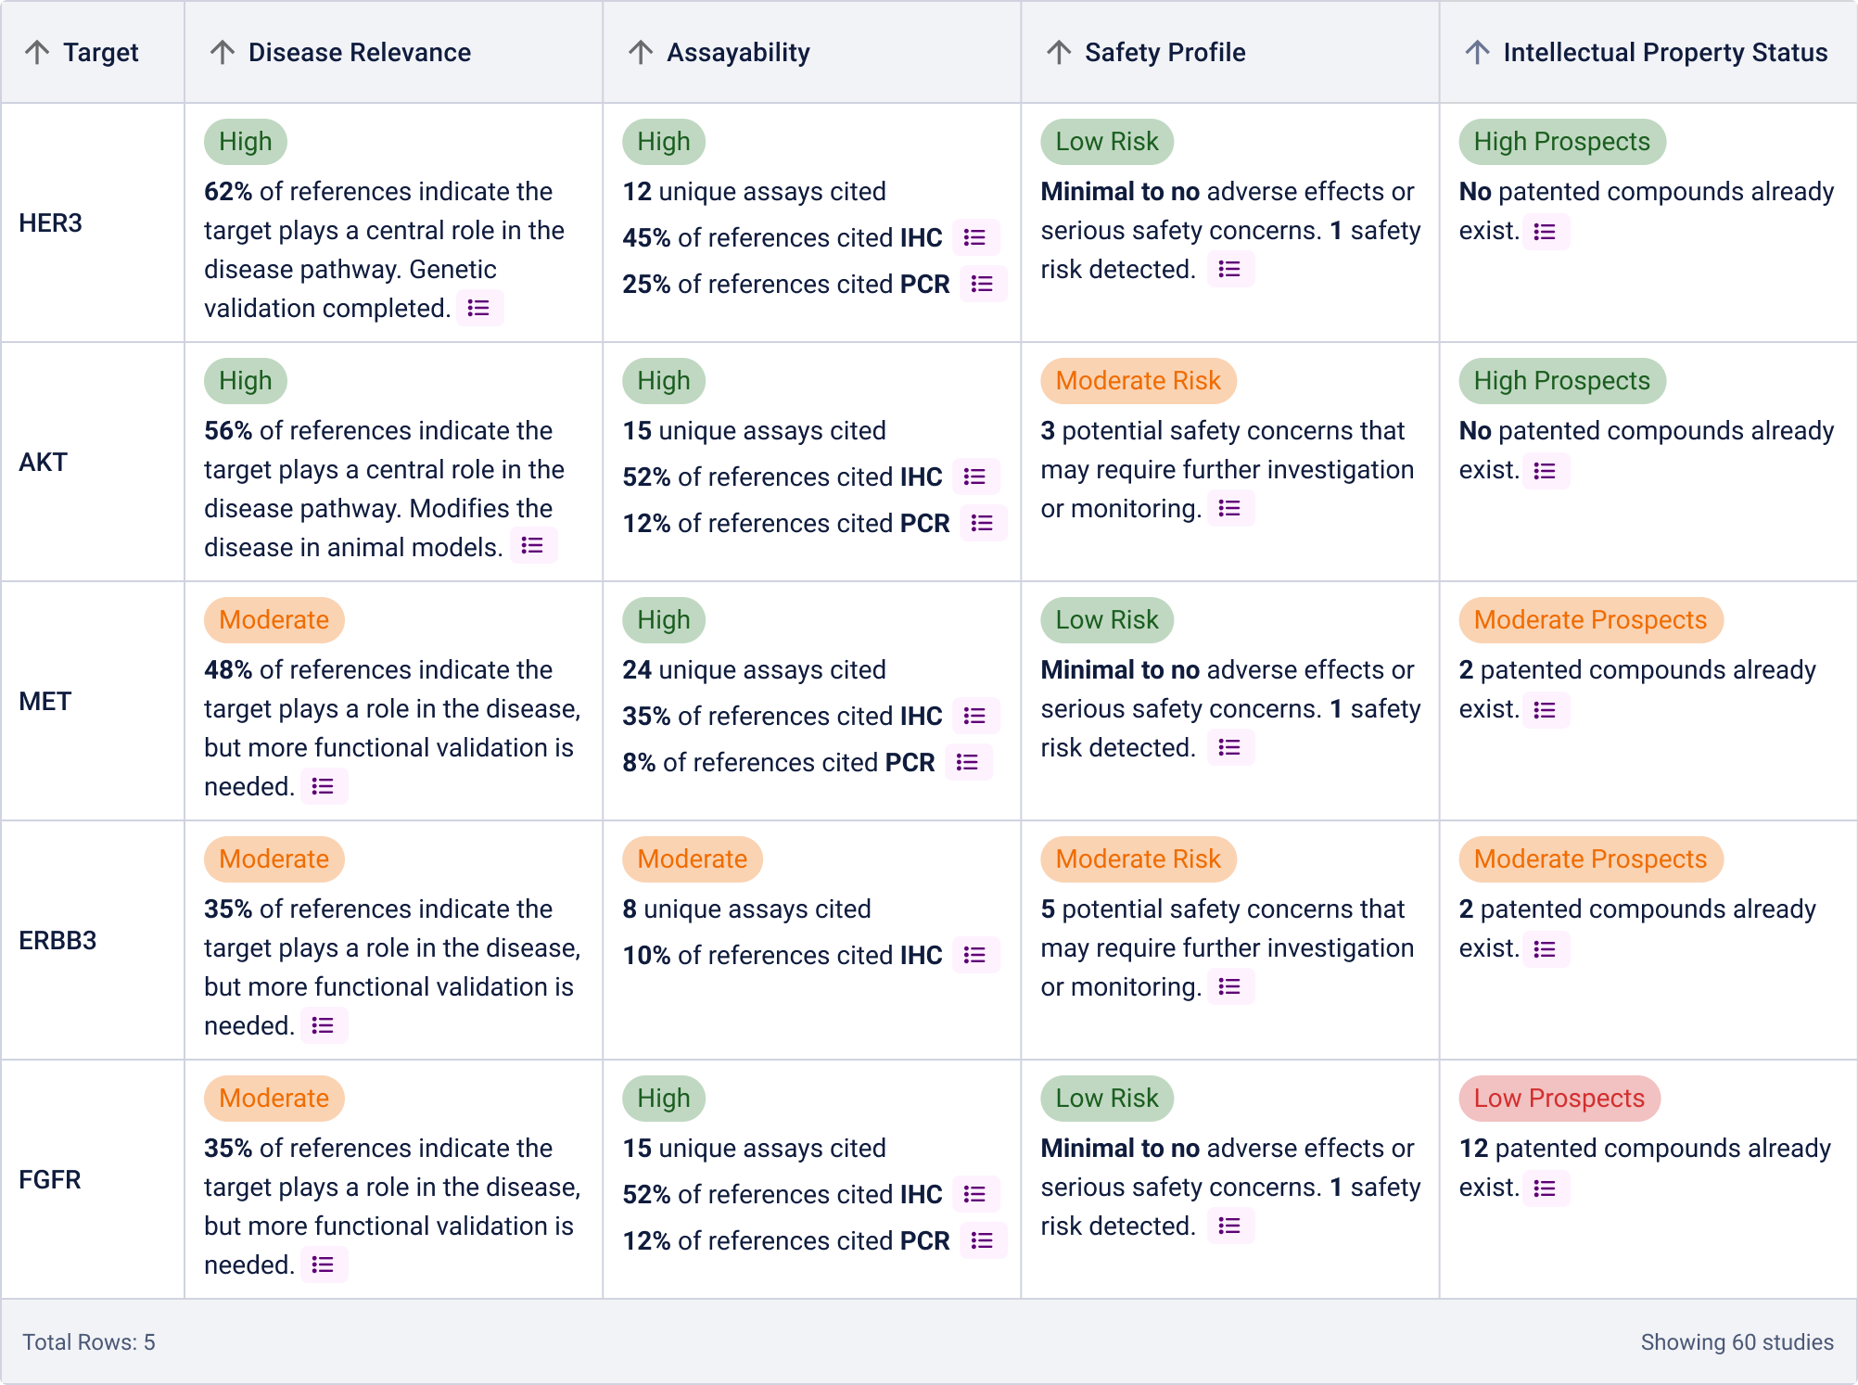Click '8 unique assays cited' text
The width and height of the screenshot is (1858, 1385).
(747, 909)
